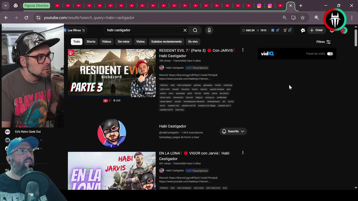This screenshot has height=201, width=358.
Task: Click the 'street fighter' tag
Action: click(x=166, y=102)
